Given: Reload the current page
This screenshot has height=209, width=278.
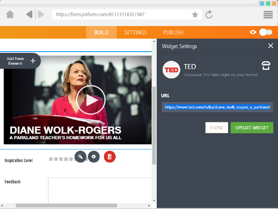Looking at the screenshot, I should [x=209, y=14].
